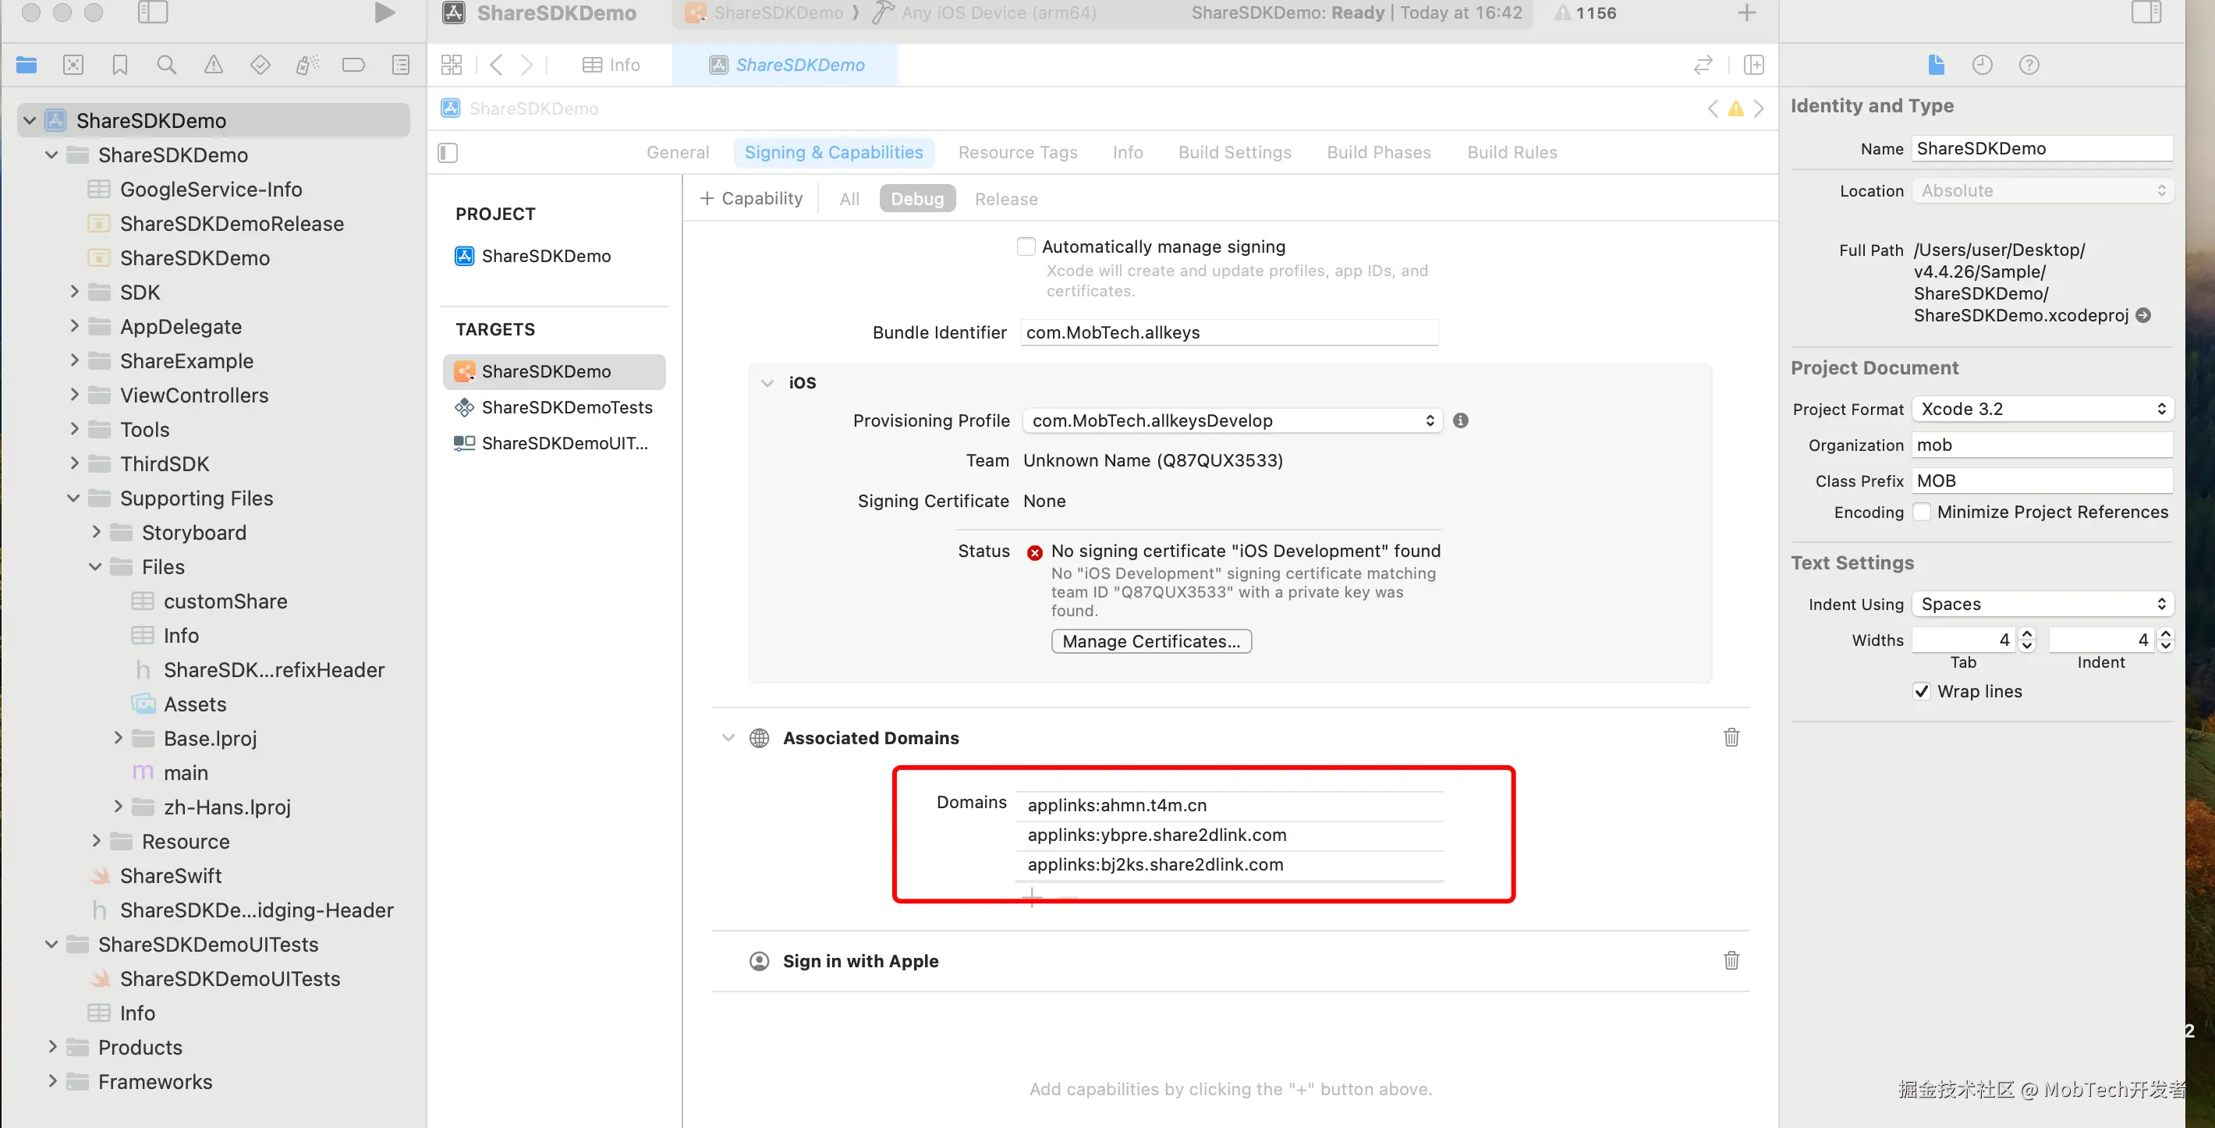This screenshot has width=2215, height=1128.
Task: Expand the ThirdSDK folder
Action: (x=74, y=463)
